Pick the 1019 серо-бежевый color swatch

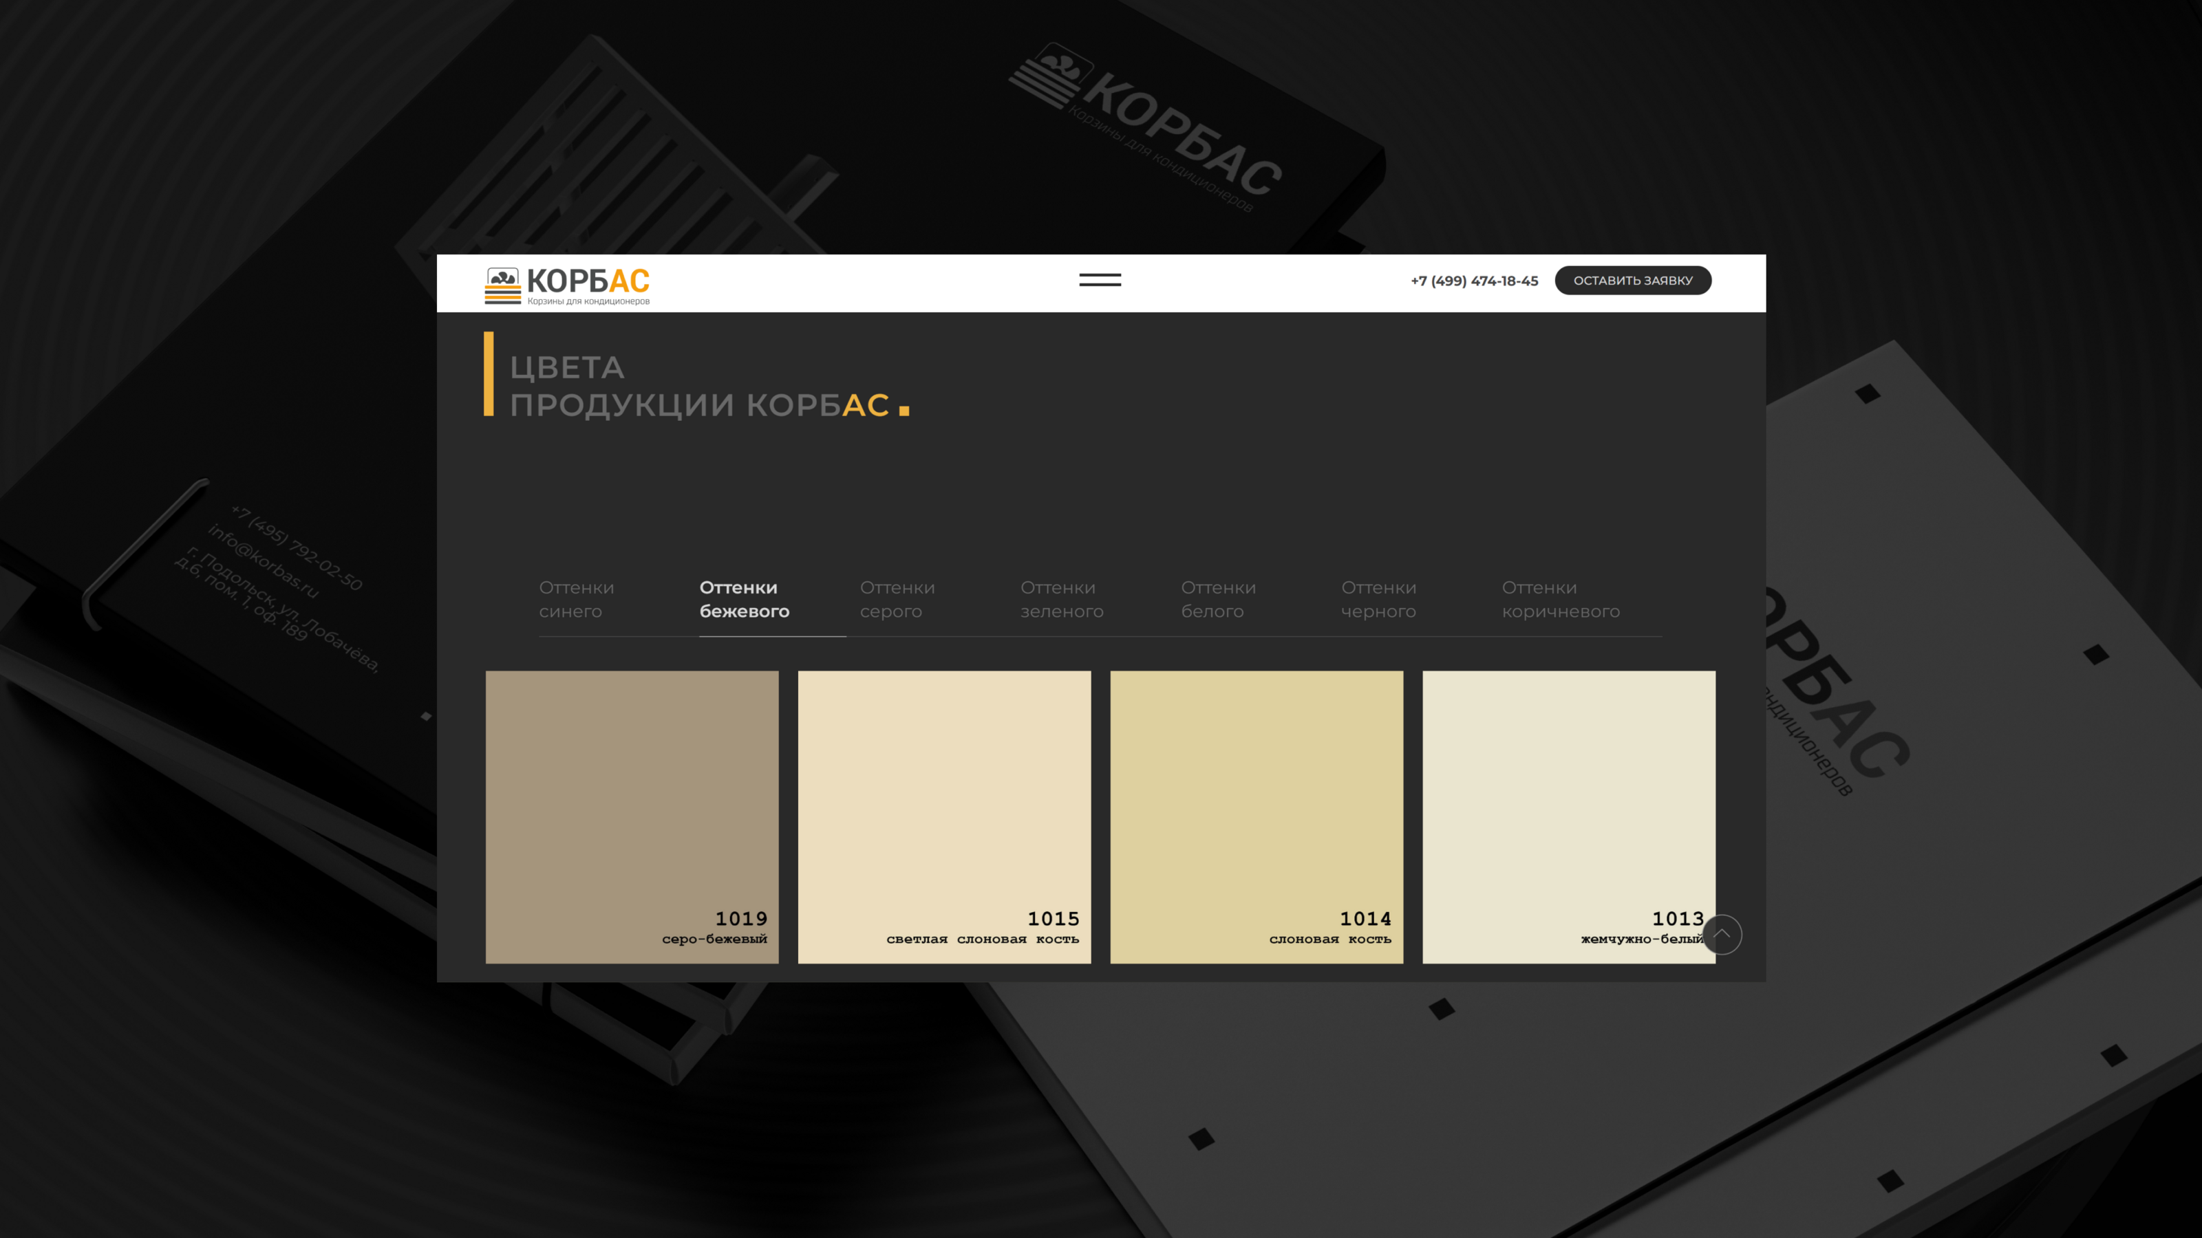tap(632, 816)
